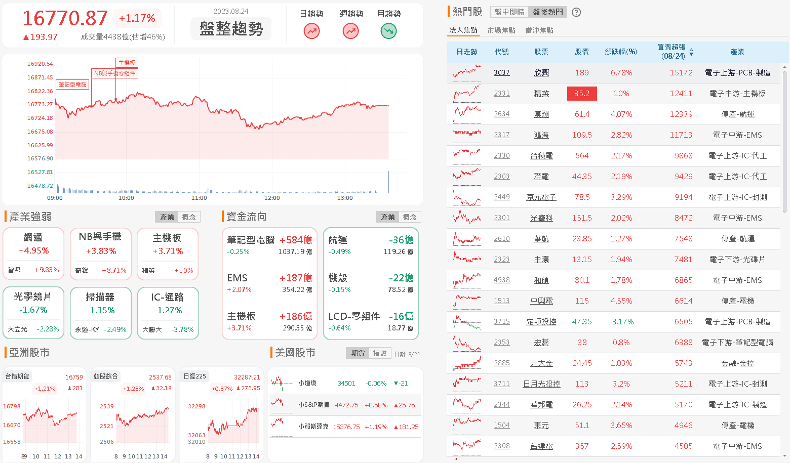The width and height of the screenshot is (790, 463).
Task: Open the 網通 industry card
Action: pos(33,254)
